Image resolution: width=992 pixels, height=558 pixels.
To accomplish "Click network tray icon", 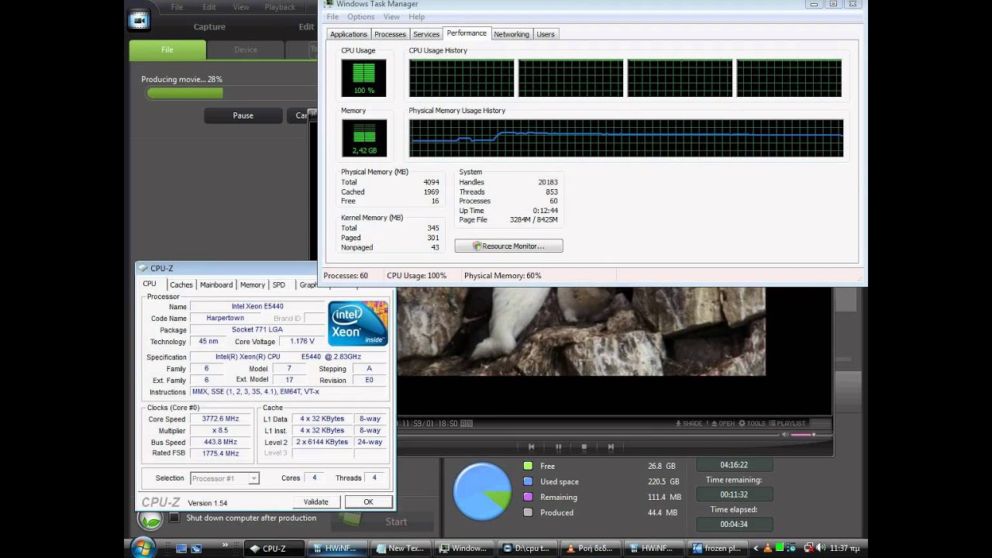I will point(808,548).
